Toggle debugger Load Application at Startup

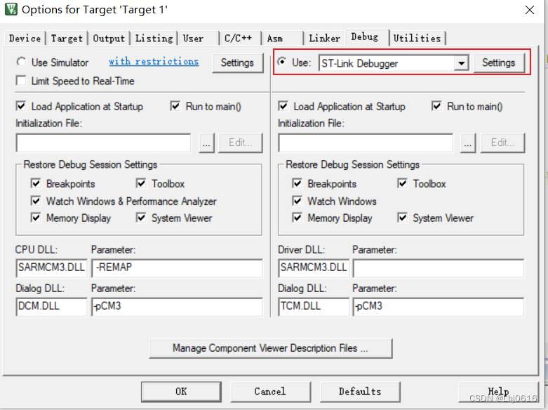[x=283, y=106]
